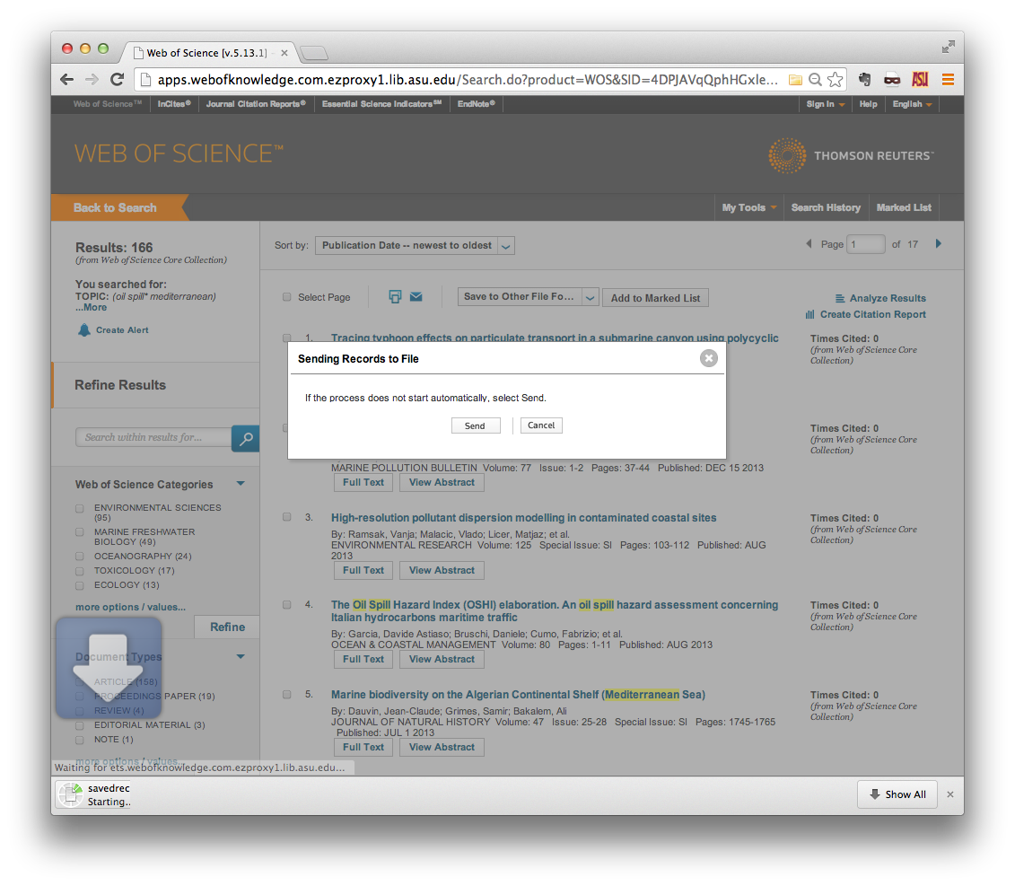Click the print icon above results

pyautogui.click(x=395, y=296)
